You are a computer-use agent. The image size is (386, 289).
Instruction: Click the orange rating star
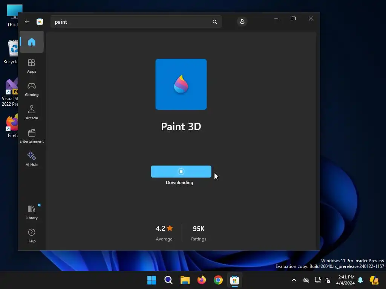(x=170, y=228)
